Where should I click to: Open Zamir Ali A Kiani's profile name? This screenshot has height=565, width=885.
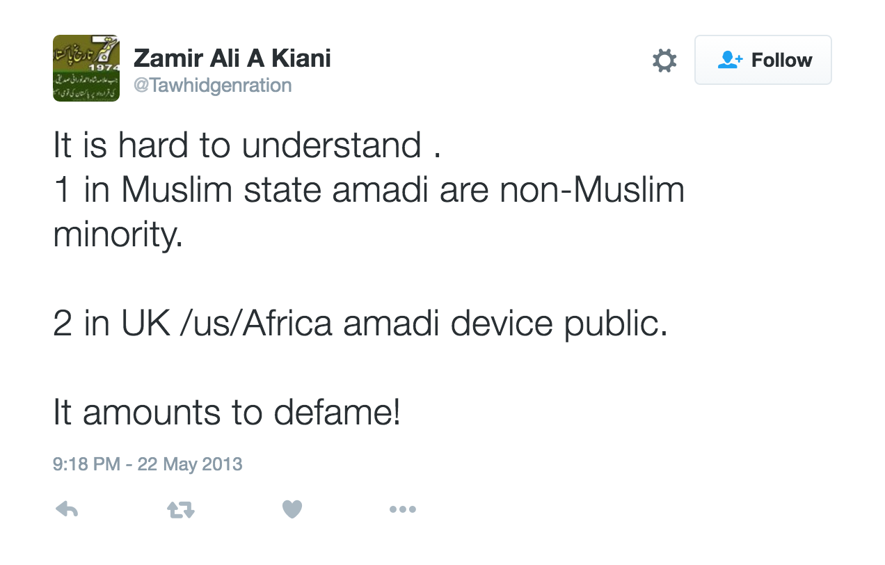[x=232, y=58]
